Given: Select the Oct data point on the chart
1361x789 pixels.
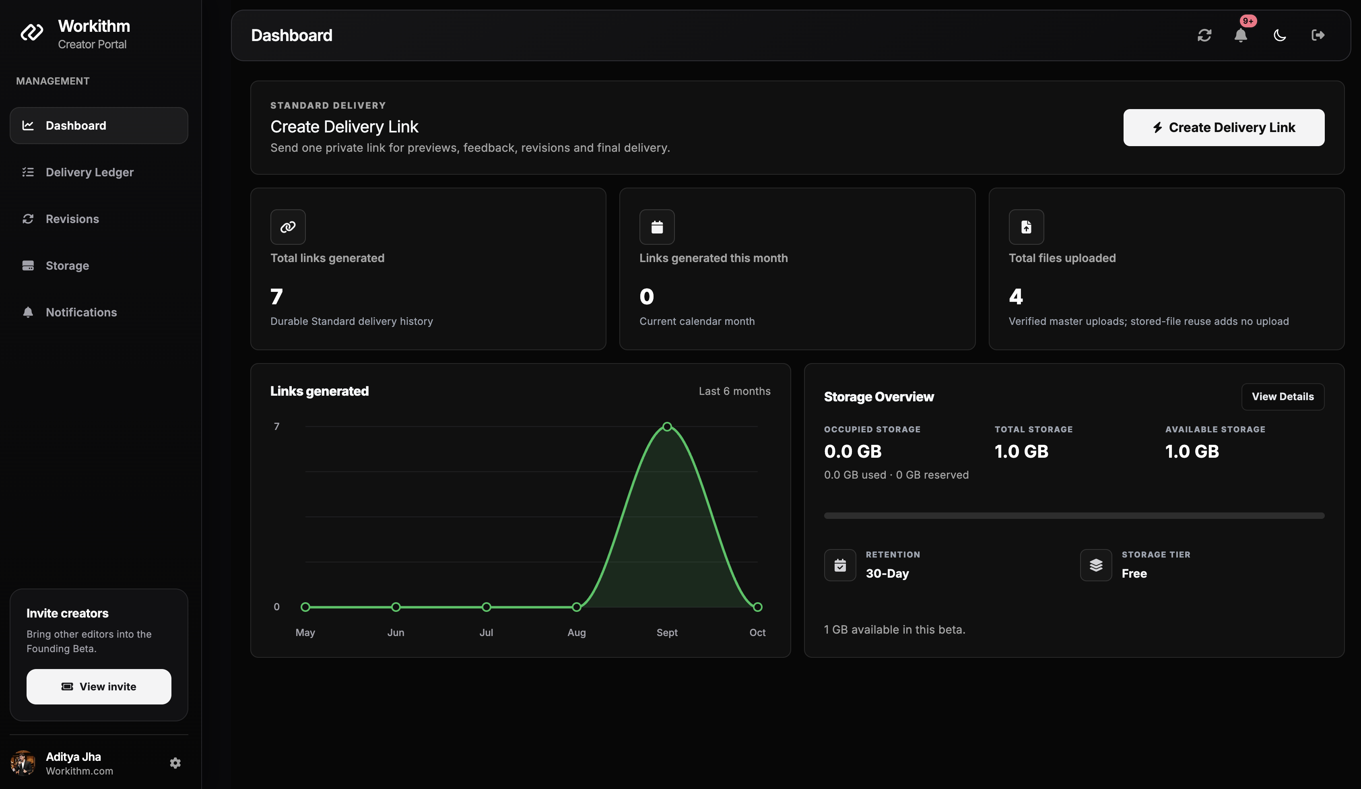Looking at the screenshot, I should point(758,607).
